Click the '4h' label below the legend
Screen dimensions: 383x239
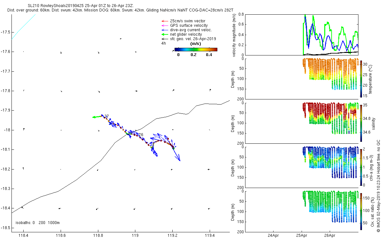[x=164, y=43]
